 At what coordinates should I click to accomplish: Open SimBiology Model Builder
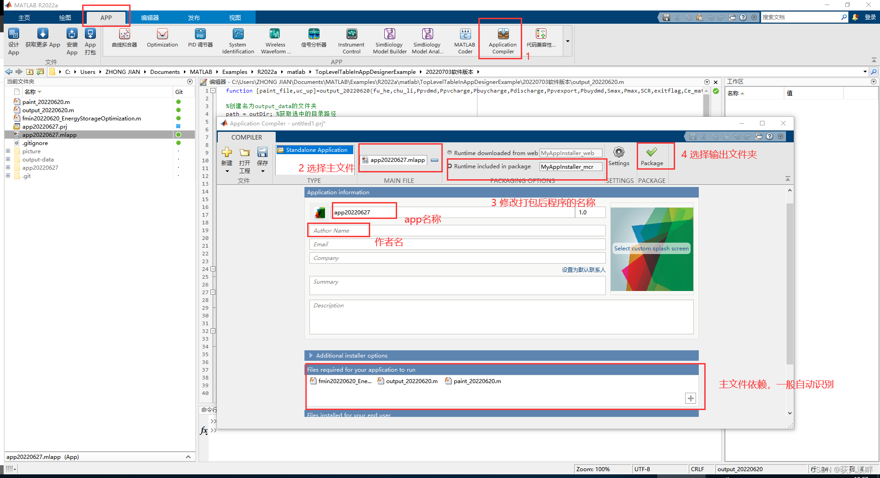(x=389, y=41)
